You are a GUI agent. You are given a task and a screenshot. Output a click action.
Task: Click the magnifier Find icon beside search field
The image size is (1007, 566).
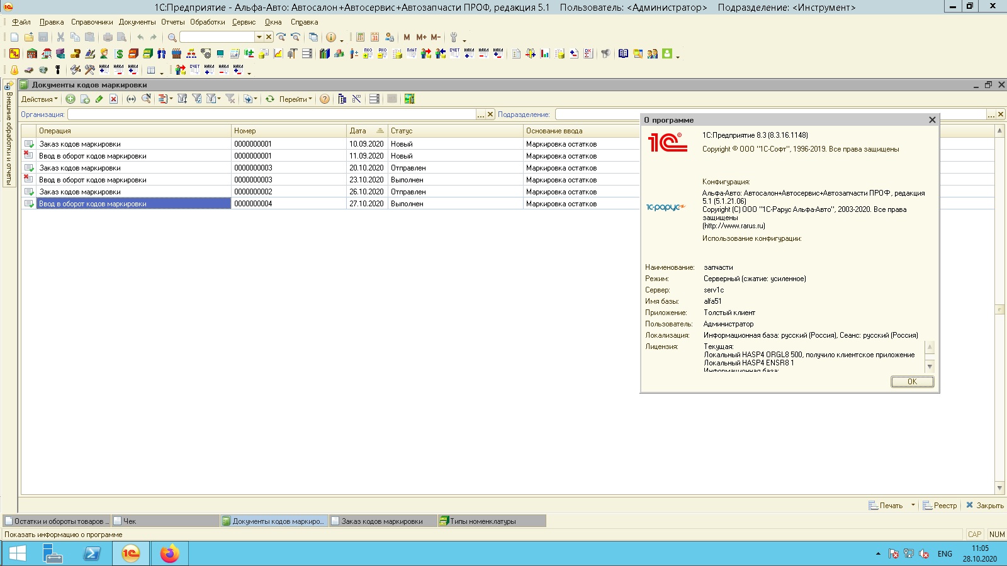point(172,37)
